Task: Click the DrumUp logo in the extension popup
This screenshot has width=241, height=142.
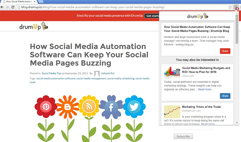Action: click(198, 16)
